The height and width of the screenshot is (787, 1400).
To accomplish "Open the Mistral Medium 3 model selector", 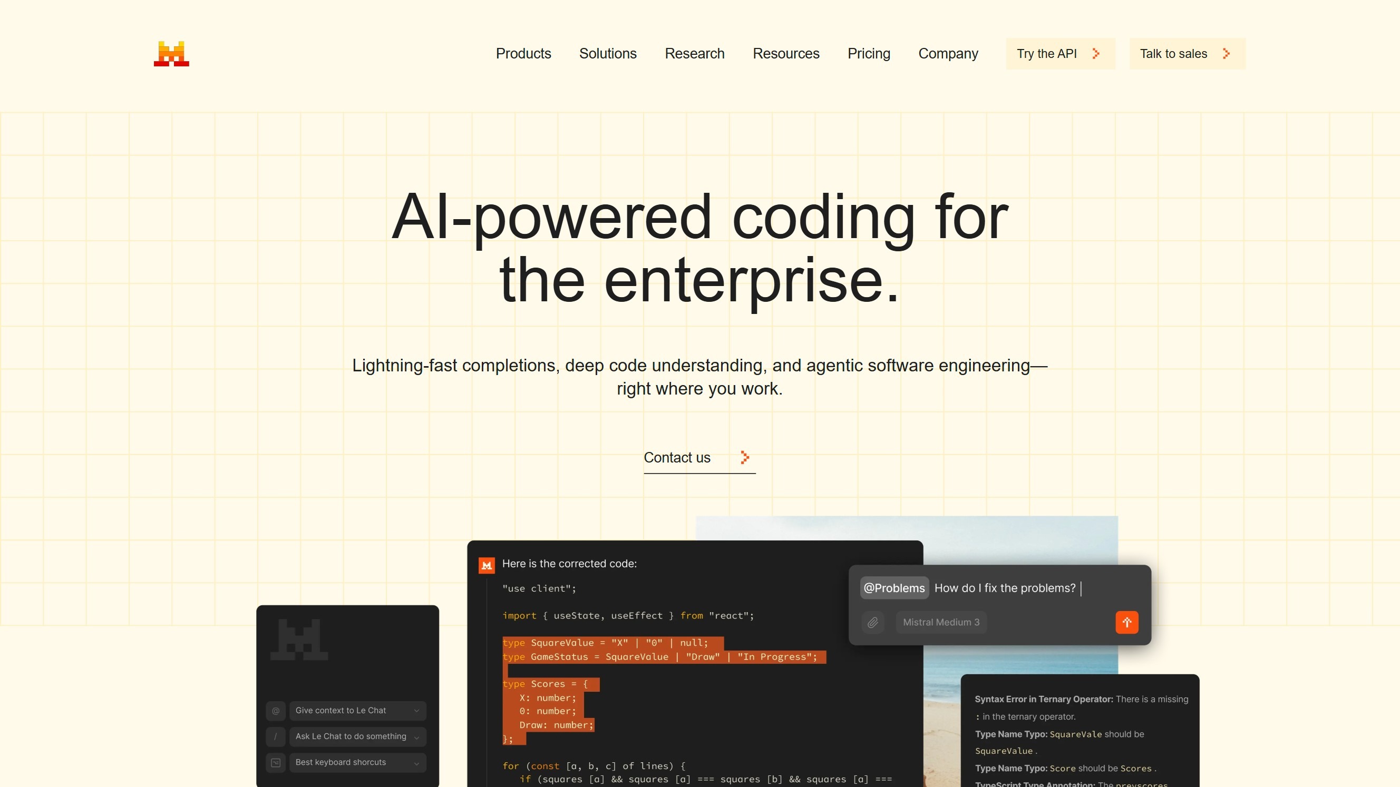I will click(x=941, y=622).
